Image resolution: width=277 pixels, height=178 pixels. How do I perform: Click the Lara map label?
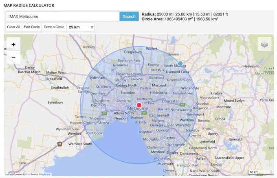(x=22, y=163)
